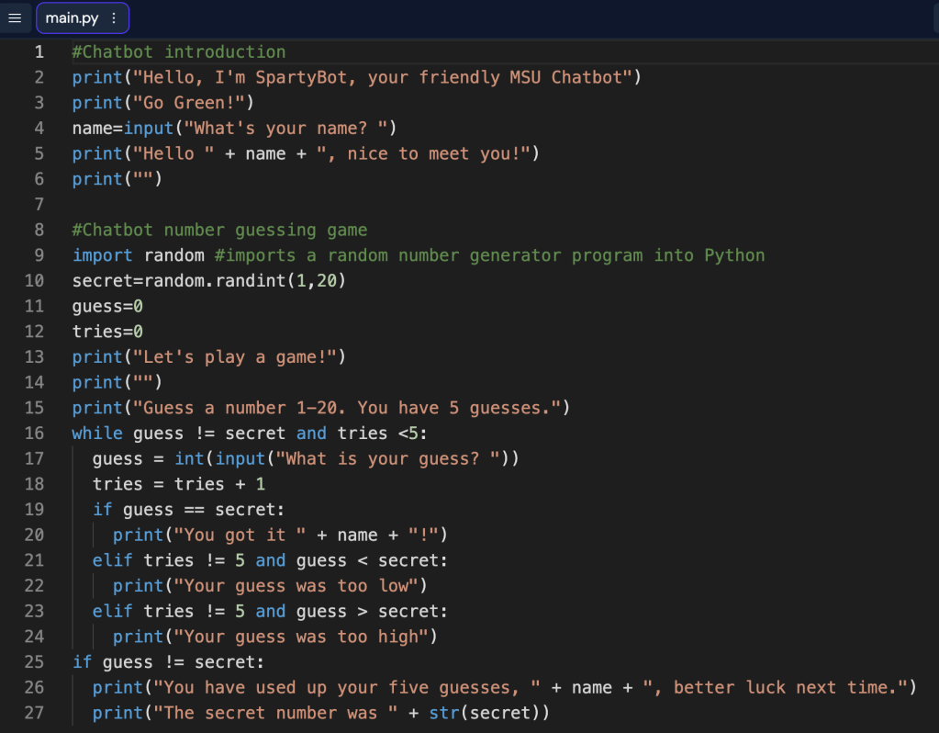
Task: Click the "You have used up your five guesses" string
Action: coord(347,687)
